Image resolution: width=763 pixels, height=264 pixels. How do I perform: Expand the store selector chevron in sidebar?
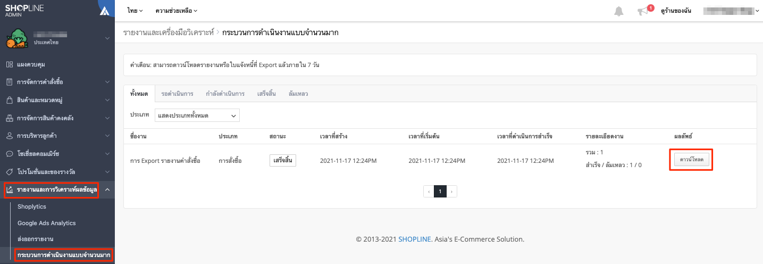[107, 38]
